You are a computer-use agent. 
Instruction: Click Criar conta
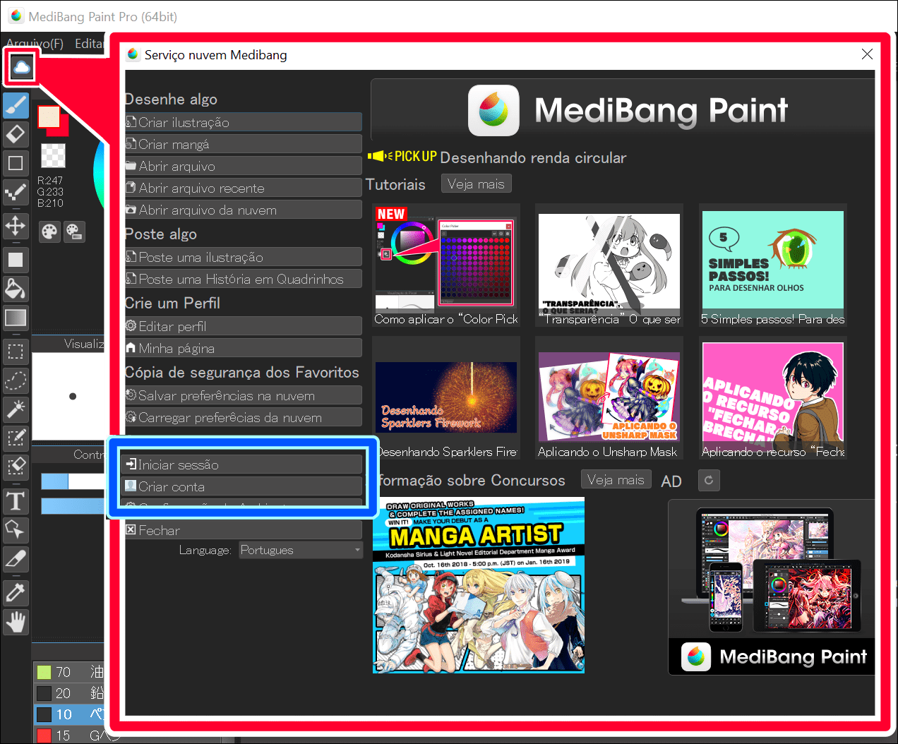pyautogui.click(x=241, y=486)
